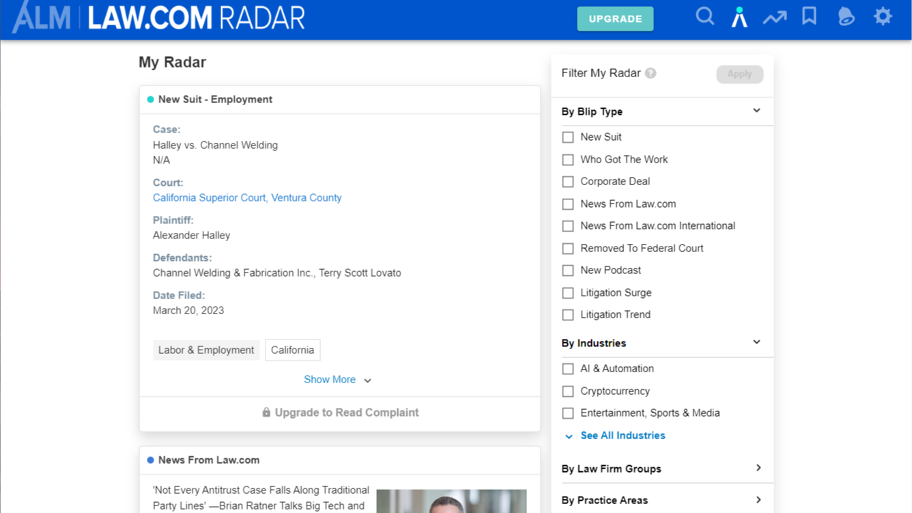This screenshot has width=912, height=513.
Task: Click the plaintiff name Alexander Halley
Action: tap(191, 235)
